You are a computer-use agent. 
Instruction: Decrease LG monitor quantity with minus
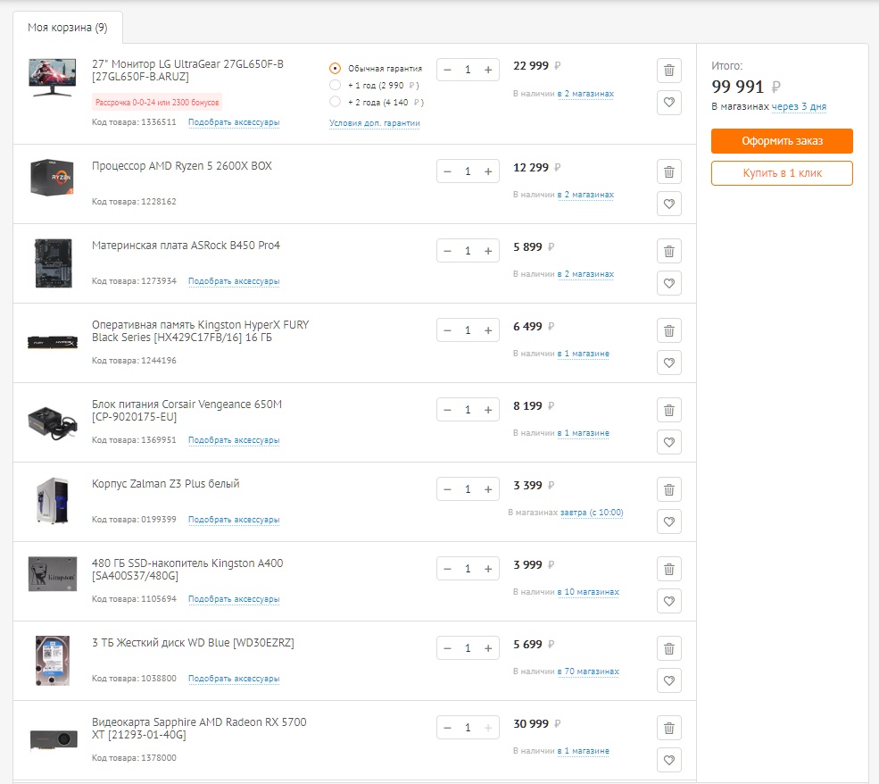[x=447, y=71]
